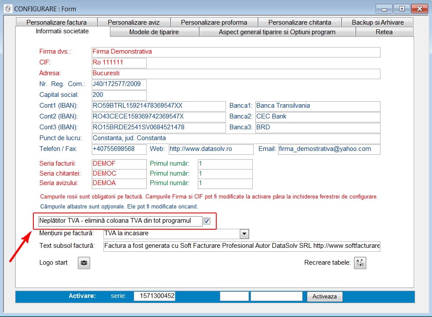
Task: Switch to Personalizare proforma tab
Action: (214, 22)
